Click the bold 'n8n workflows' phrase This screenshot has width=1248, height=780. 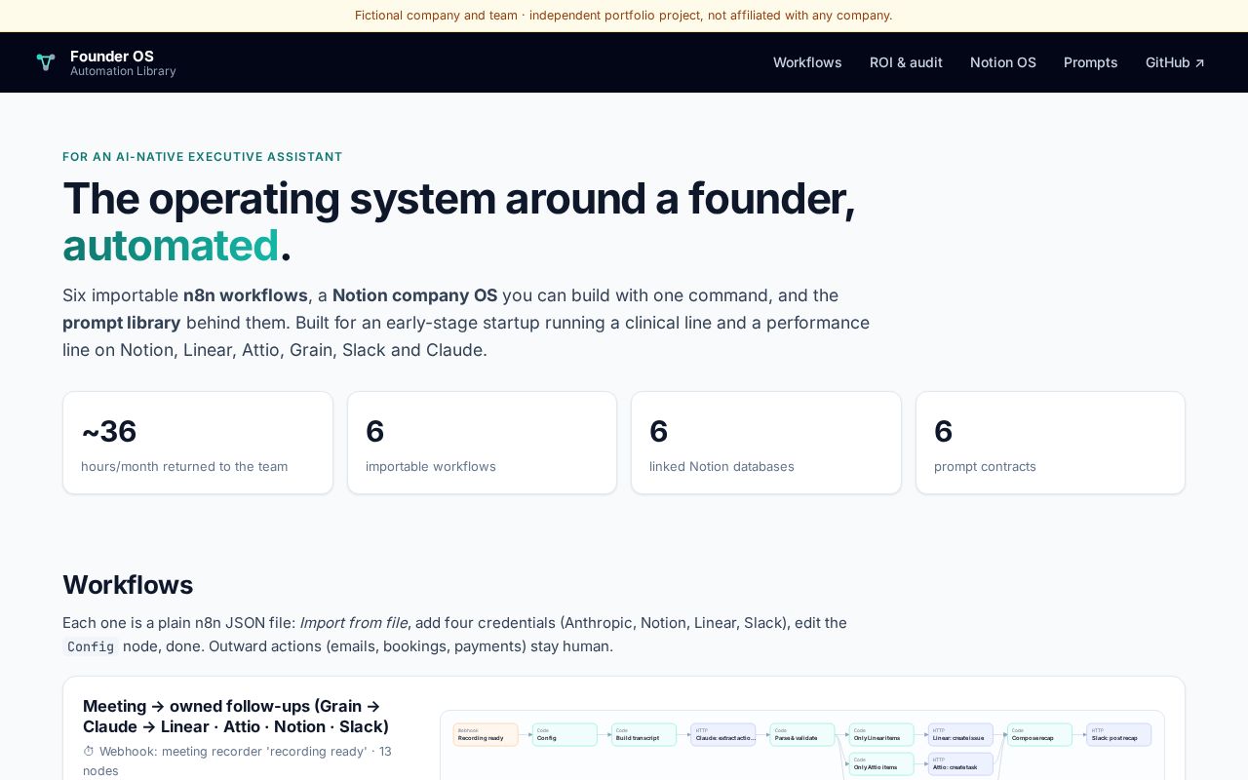(246, 295)
